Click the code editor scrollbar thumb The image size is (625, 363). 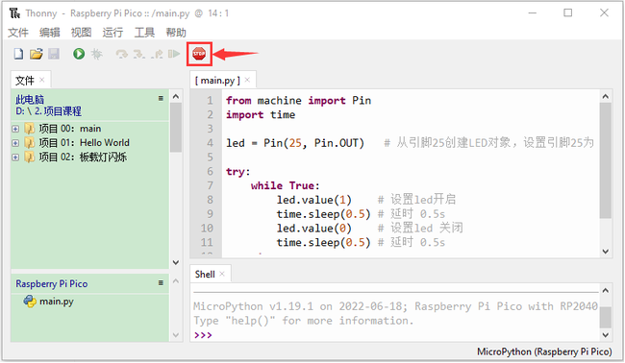605,160
